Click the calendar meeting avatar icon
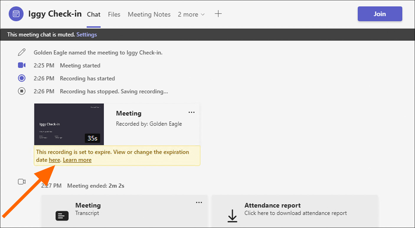The width and height of the screenshot is (415, 228). click(16, 14)
